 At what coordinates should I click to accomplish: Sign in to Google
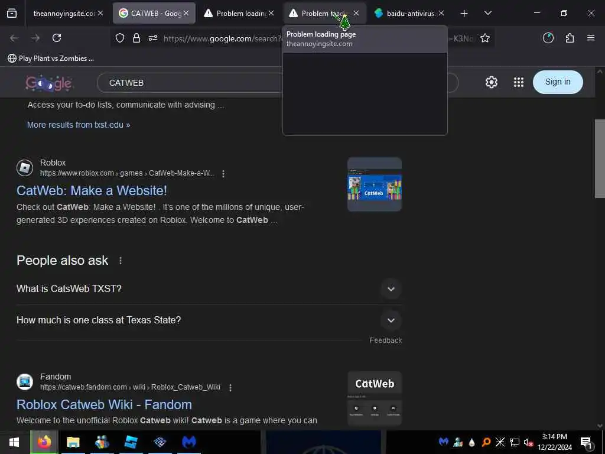pos(558,82)
